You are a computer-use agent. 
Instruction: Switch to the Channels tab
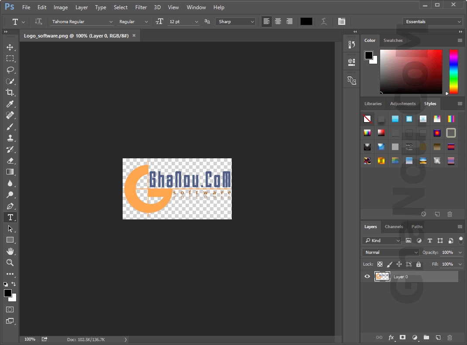tap(394, 226)
